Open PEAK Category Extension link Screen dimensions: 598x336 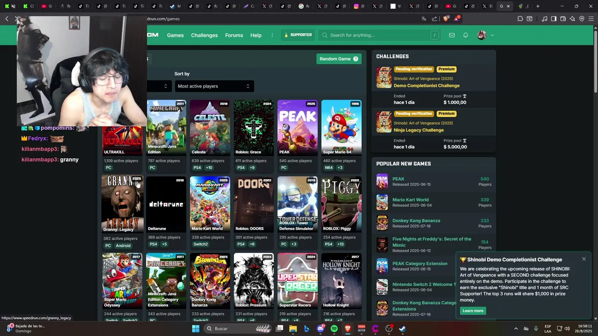pyautogui.click(x=420, y=263)
